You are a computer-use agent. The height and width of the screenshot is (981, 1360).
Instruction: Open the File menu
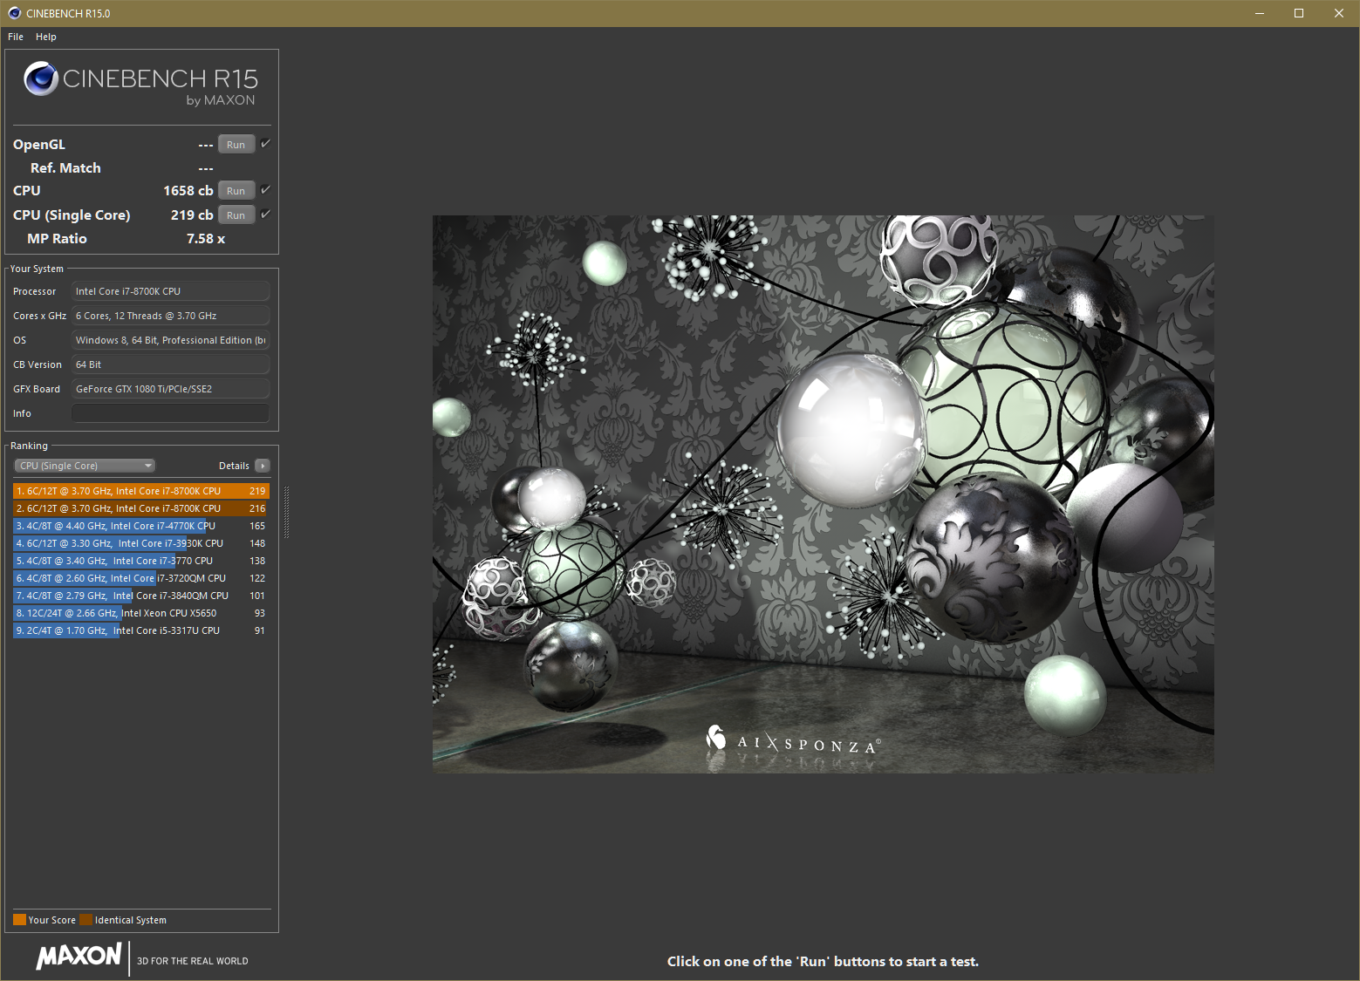[16, 37]
